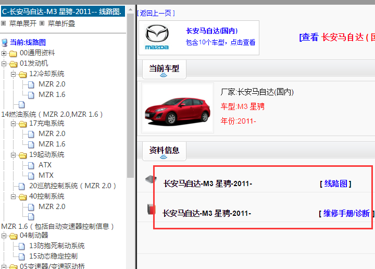Open 当前:线路图 tree root
The image size is (375, 269).
28,43
